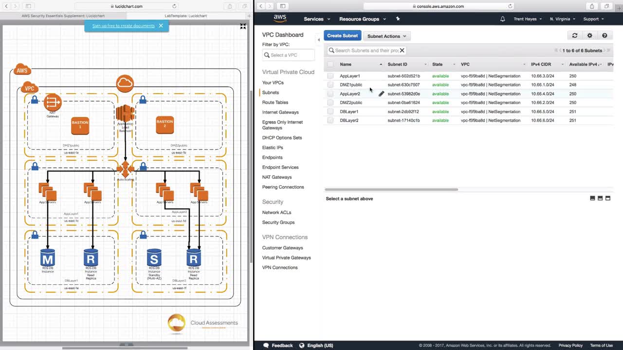Image resolution: width=623 pixels, height=350 pixels.
Task: Click the edit pencil on the AppLayer2 row
Action: 381,94
